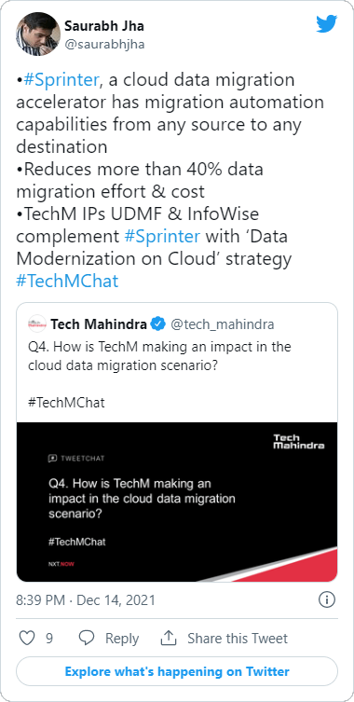Click Tech Mahindra's small avatar logo
This screenshot has height=702, width=354.
point(37,323)
